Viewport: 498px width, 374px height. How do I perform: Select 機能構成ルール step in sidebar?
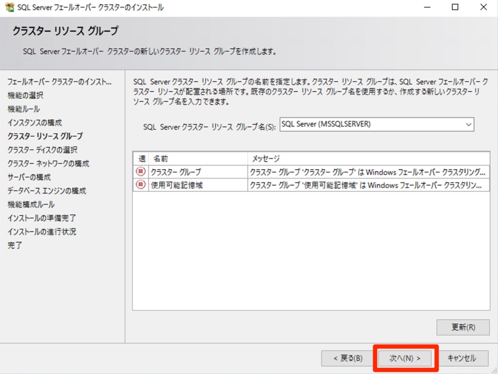(31, 204)
